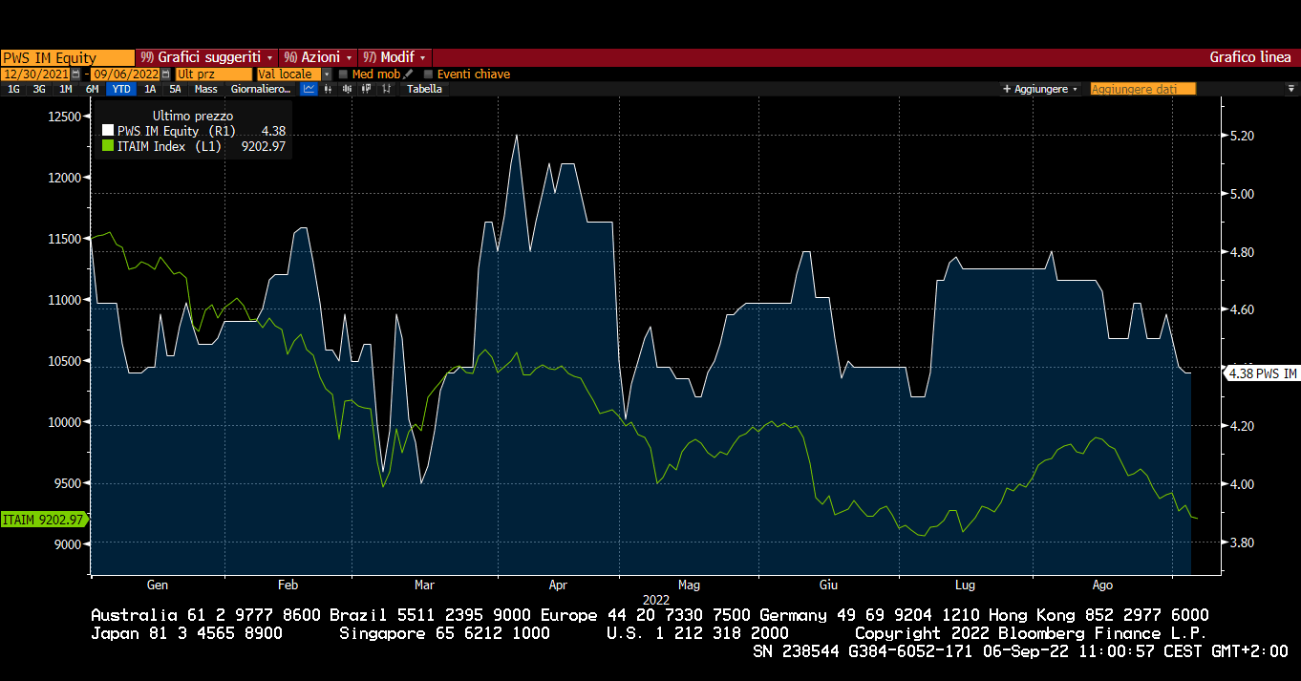Open calendar picker for end date 09/06/2022
The image size is (1301, 681).
click(165, 74)
